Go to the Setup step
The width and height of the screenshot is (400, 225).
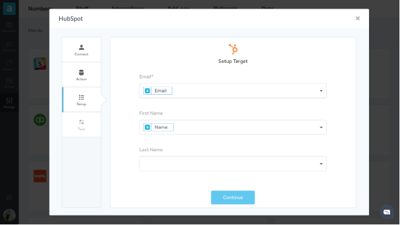pos(82,99)
